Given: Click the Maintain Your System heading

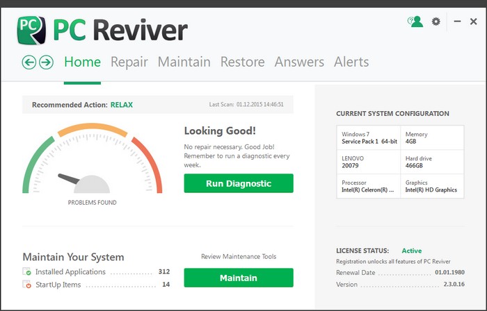Looking at the screenshot, I should [x=73, y=257].
